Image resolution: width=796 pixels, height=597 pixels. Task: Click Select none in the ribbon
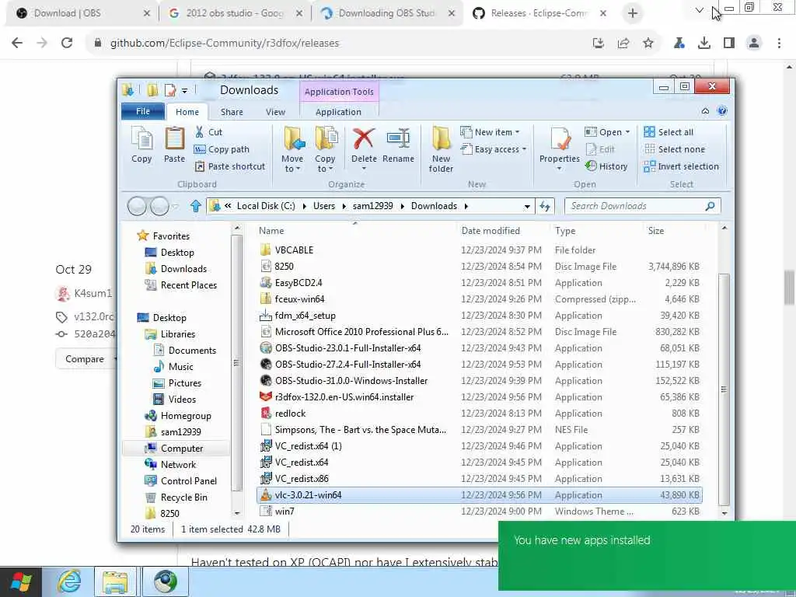pyautogui.click(x=675, y=149)
